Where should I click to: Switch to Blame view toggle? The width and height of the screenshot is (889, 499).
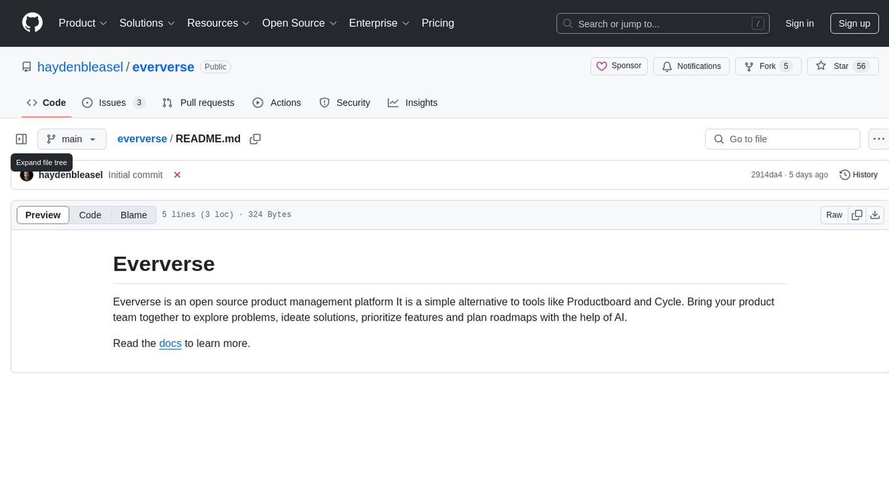(134, 215)
